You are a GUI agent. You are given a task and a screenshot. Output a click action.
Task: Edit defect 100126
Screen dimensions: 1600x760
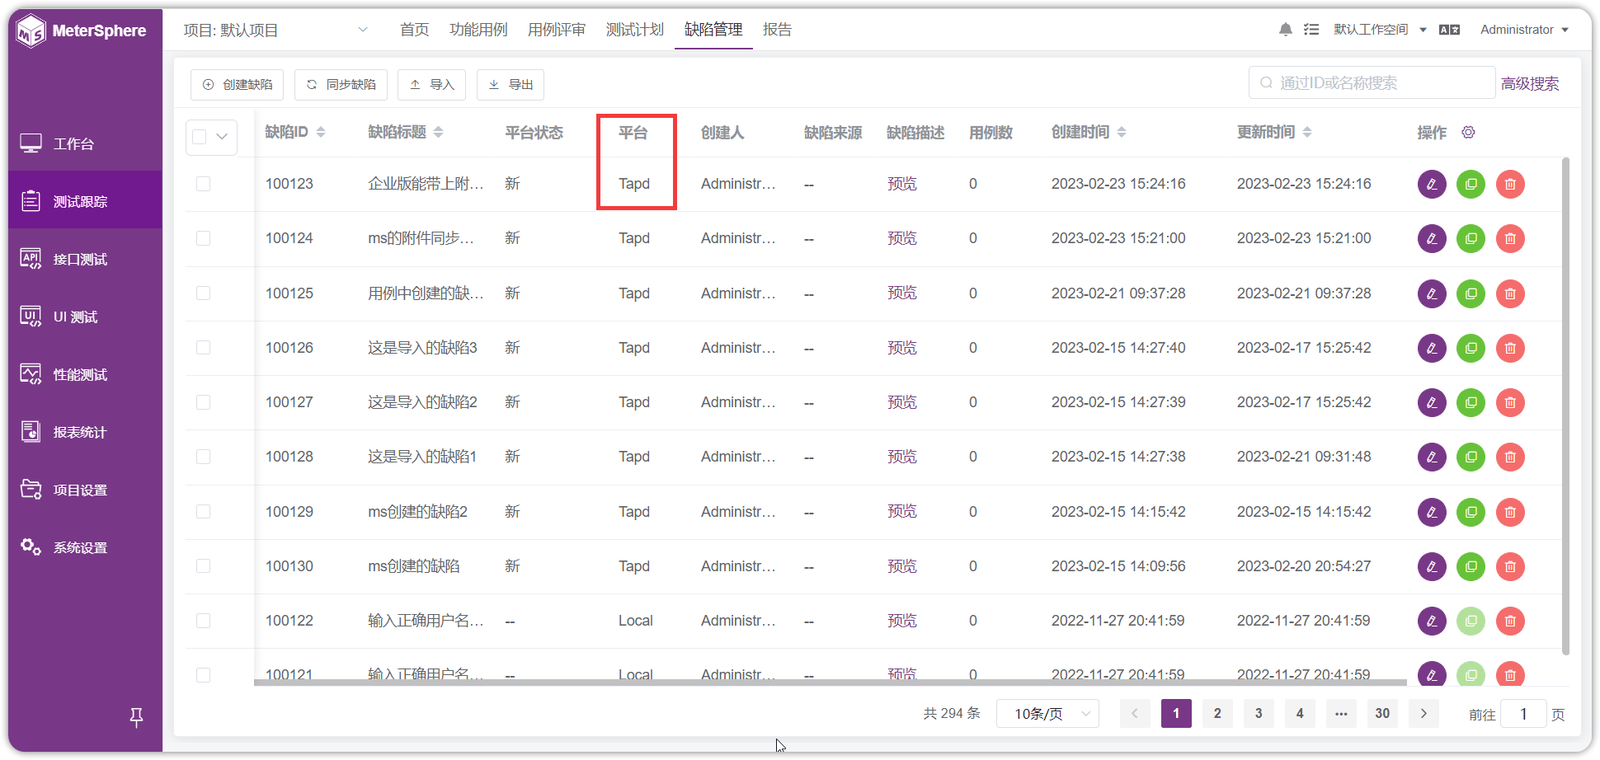pos(1432,348)
